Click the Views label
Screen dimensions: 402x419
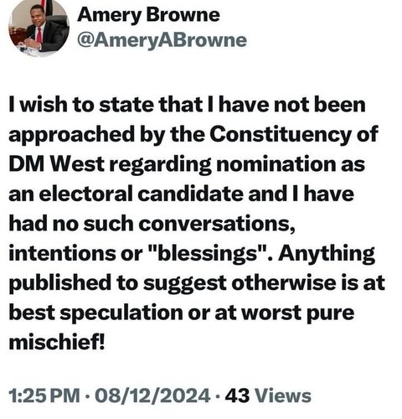click(283, 396)
